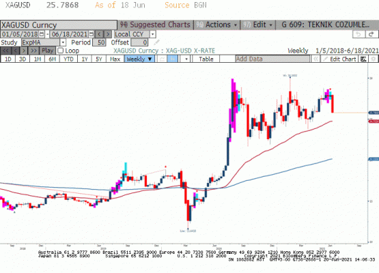Image resolution: width=379 pixels, height=273 pixels.
Task: Click the pencil icon beside Offset
Action: click(x=156, y=42)
